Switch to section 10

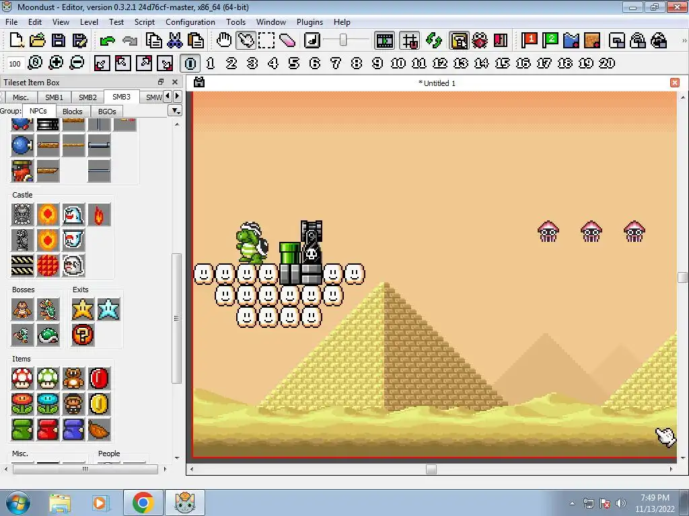point(398,63)
